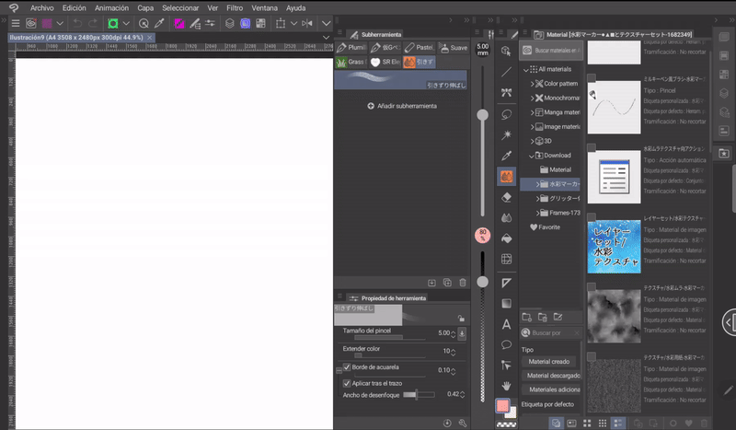Select the Suave subtool group
736x430 pixels.
tap(454, 48)
